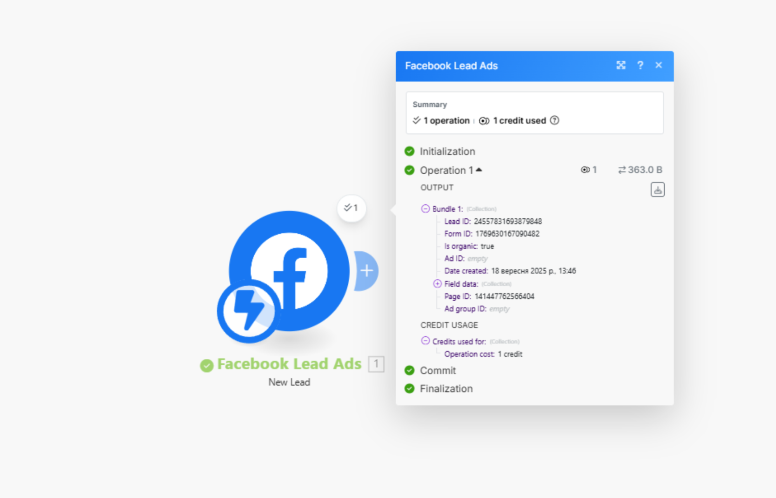Download the output bundles
Image resolution: width=776 pixels, height=498 pixels.
657,190
